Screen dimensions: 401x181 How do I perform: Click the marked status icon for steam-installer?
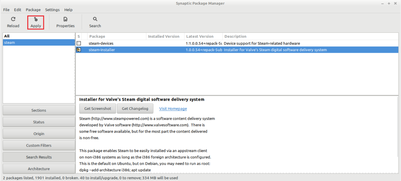pyautogui.click(x=79, y=50)
